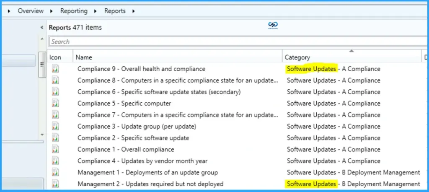
Task: Click report icon for Compliance 3 row
Action: pos(55,126)
